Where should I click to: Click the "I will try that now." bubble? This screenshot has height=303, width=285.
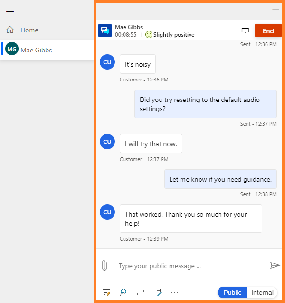(x=151, y=144)
